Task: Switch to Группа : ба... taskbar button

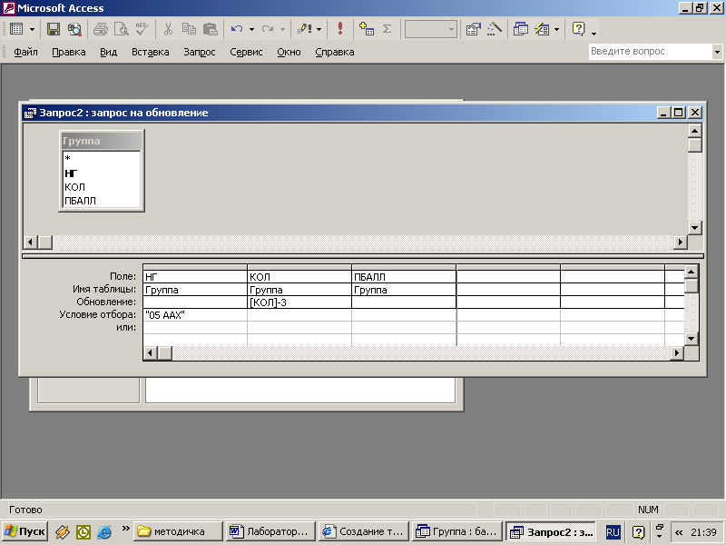Action: pos(456,531)
